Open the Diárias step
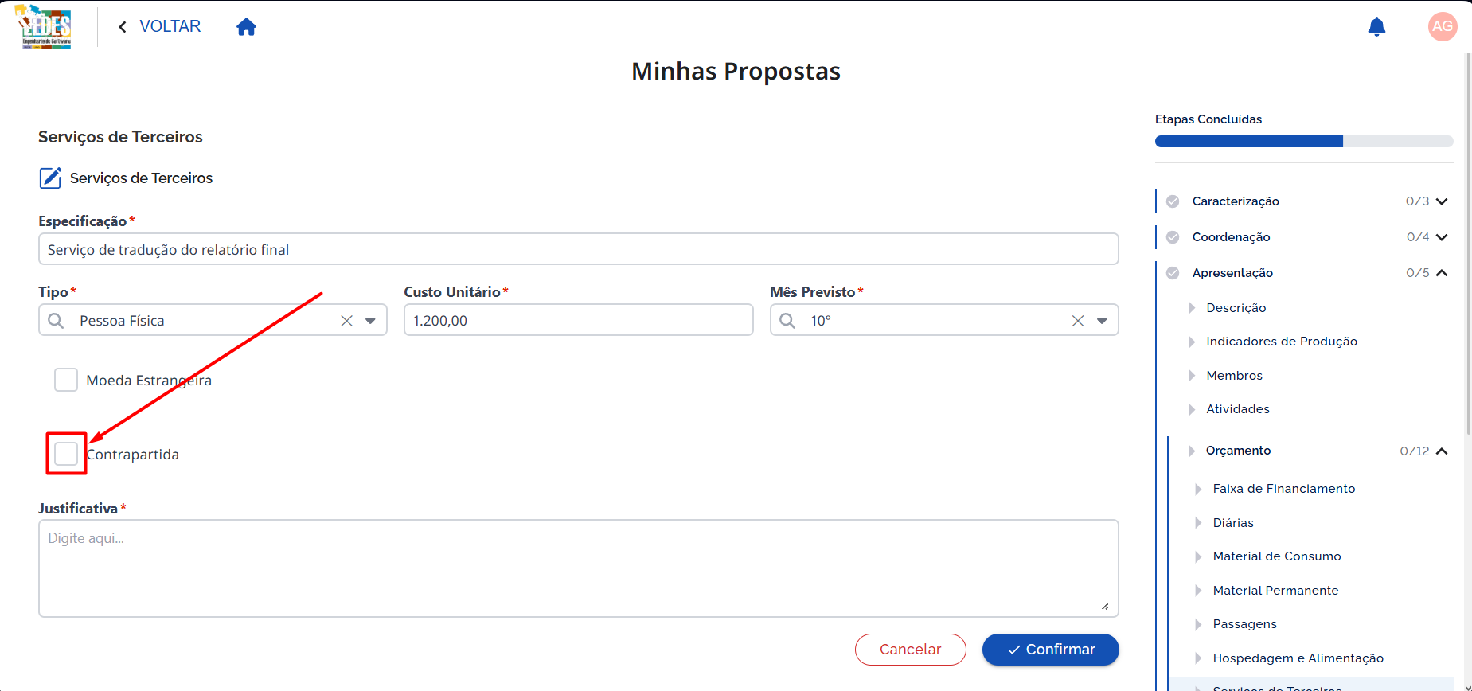 pyautogui.click(x=1233, y=523)
